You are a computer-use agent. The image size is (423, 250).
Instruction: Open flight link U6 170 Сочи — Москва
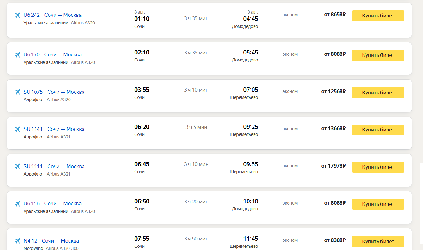52,55
